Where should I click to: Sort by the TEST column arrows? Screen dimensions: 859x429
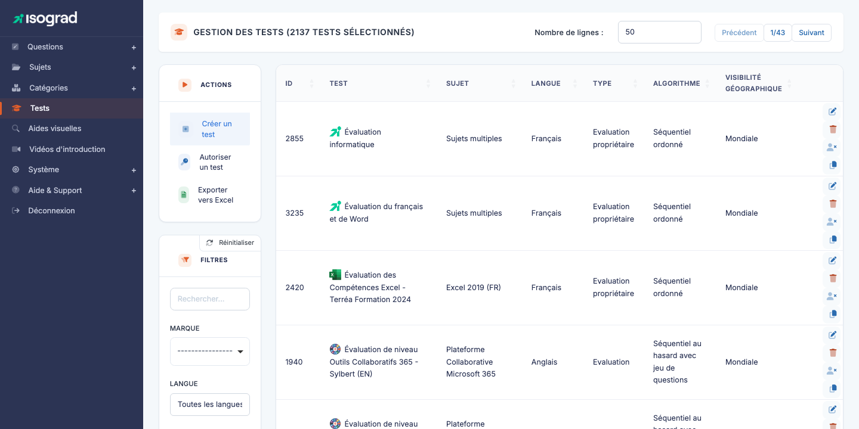tap(428, 83)
